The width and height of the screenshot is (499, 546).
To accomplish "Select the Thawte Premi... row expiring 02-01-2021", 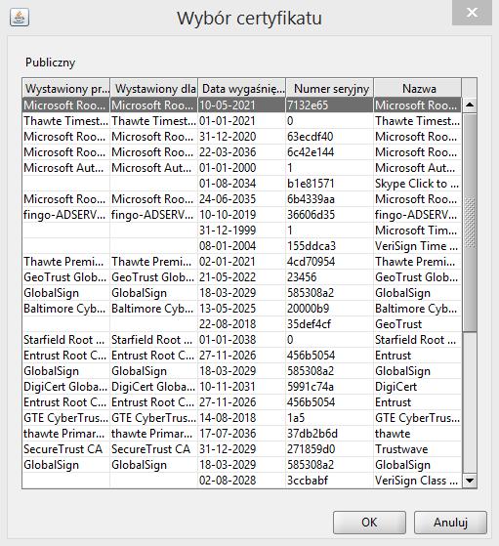I will (x=241, y=262).
